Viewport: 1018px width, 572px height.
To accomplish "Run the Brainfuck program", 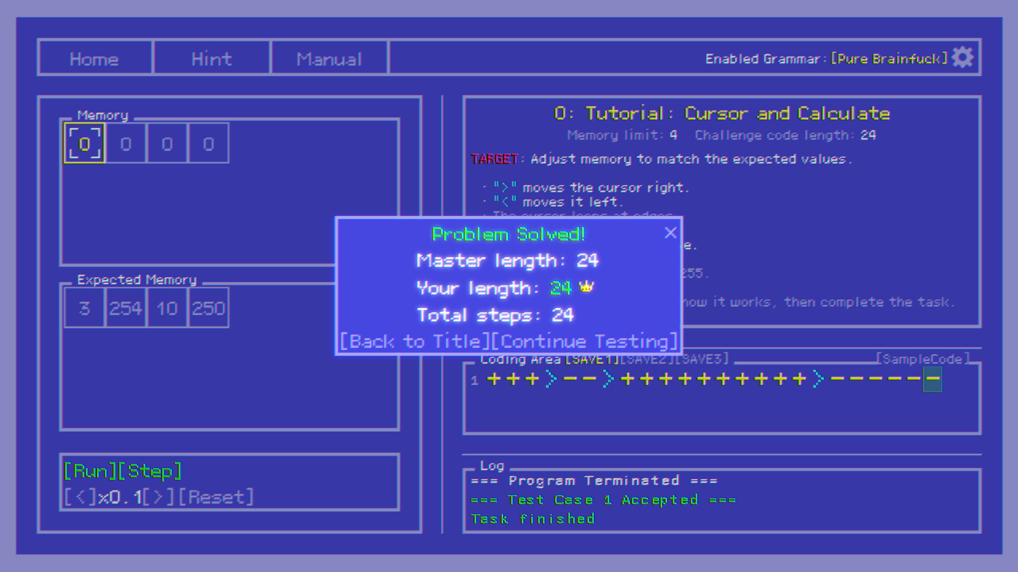I will coord(89,470).
